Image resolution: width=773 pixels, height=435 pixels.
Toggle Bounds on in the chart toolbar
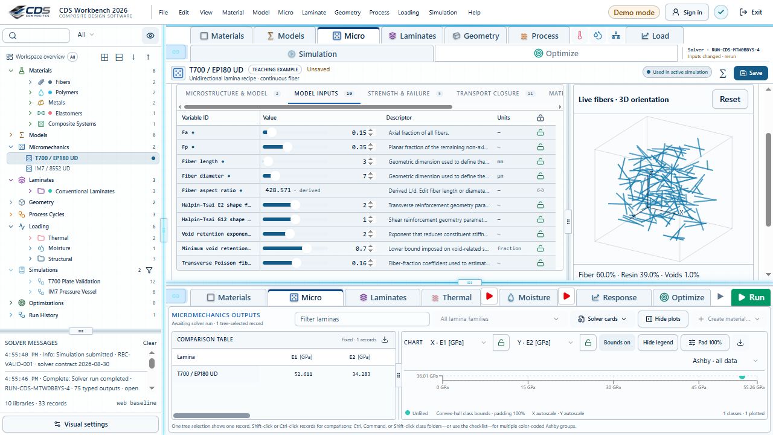coord(617,343)
